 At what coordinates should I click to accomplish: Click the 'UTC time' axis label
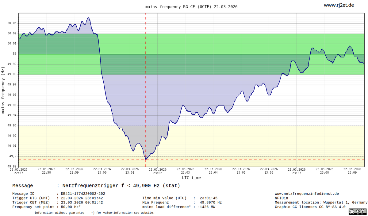click(x=191, y=178)
